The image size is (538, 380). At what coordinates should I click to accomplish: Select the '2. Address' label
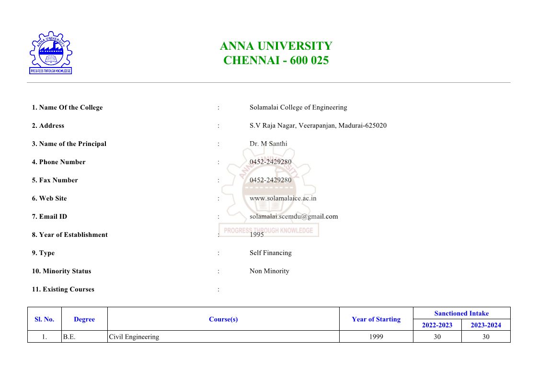click(x=48, y=125)
